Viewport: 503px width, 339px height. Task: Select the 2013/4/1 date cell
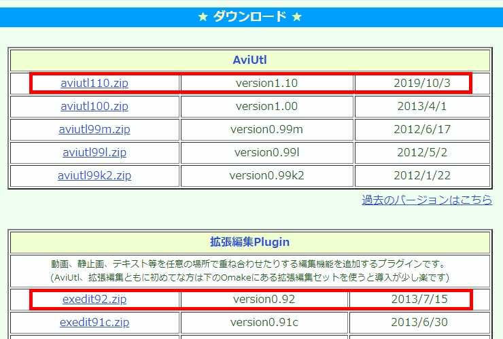(421, 107)
